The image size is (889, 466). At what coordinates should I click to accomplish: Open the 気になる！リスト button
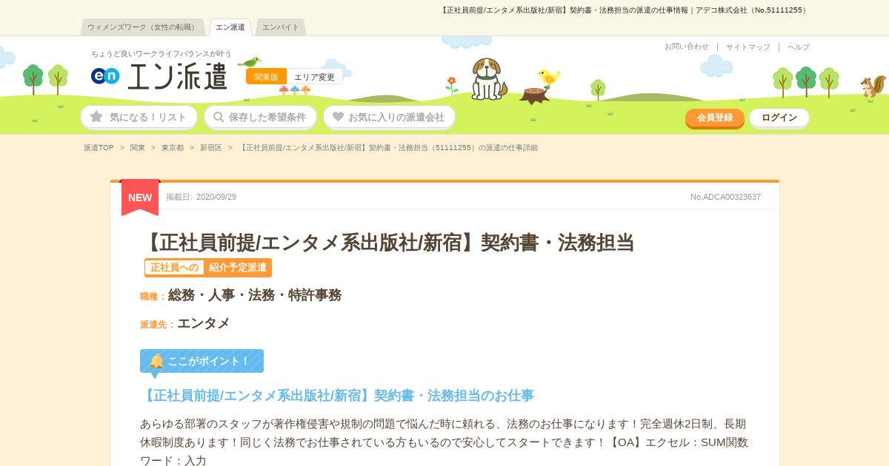click(139, 117)
